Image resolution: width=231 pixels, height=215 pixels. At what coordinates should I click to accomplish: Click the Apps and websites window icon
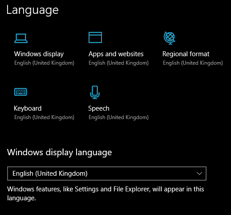click(95, 37)
